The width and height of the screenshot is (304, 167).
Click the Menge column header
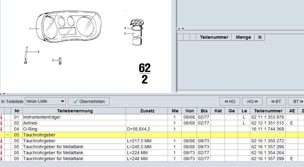click(243, 37)
